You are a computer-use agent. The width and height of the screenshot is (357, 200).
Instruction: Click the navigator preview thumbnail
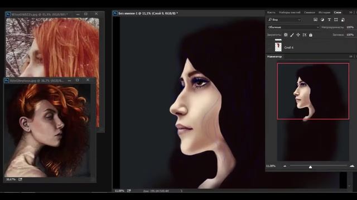[x=313, y=112]
